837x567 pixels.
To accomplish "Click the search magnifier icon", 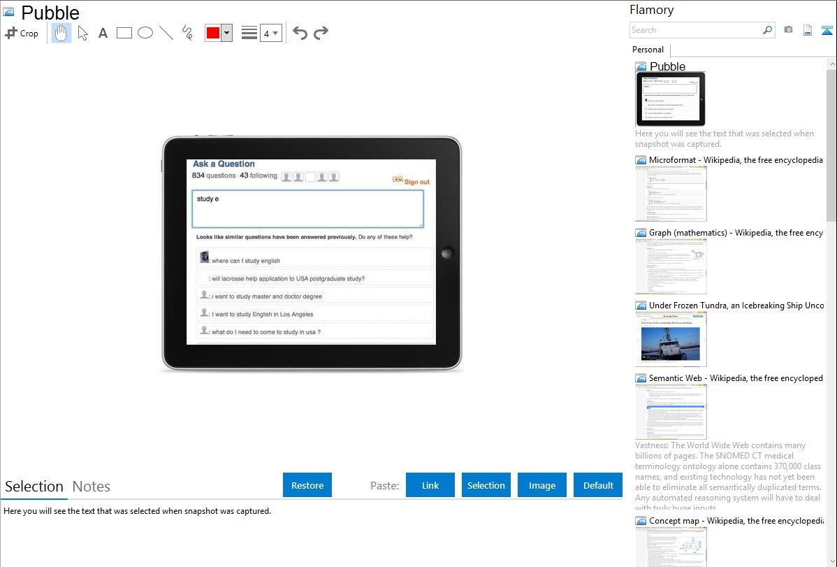I will (768, 30).
